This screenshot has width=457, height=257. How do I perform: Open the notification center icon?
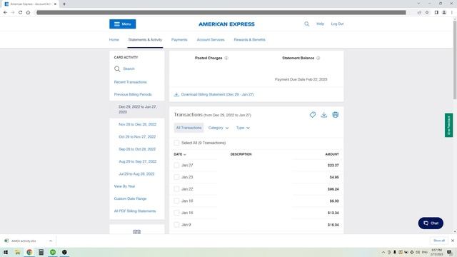450,252
